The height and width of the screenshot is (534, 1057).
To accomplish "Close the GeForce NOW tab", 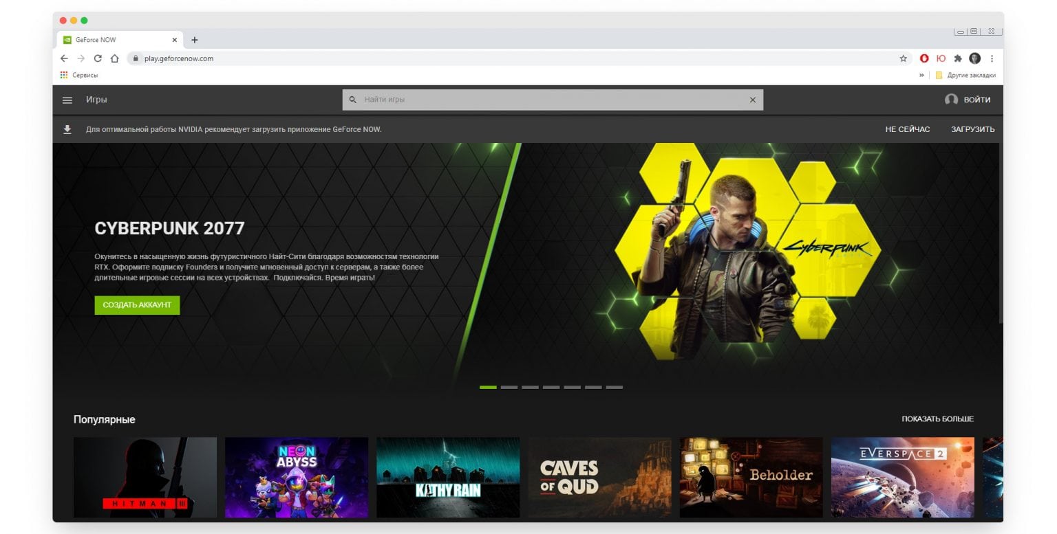I will pos(174,40).
